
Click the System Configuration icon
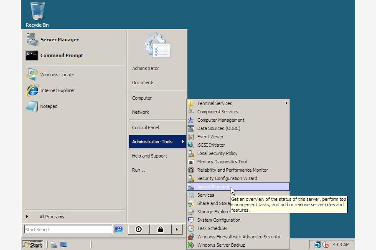[x=191, y=220]
